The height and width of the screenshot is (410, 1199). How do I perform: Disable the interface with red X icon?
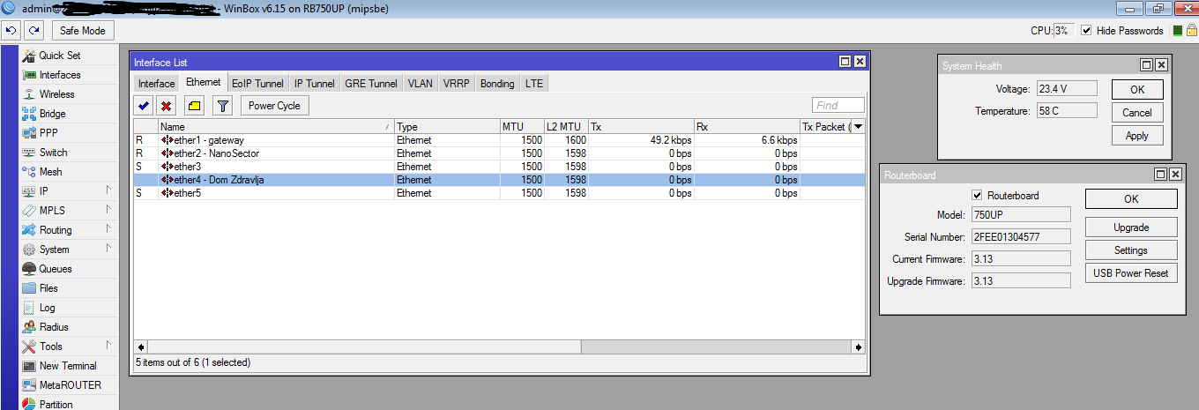166,106
